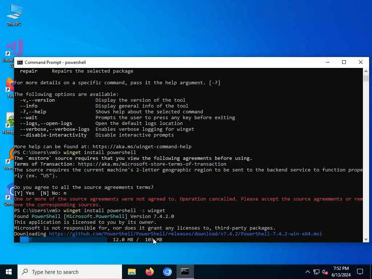Screen dimensions: 372x279
Task: Close the Command Prompt window
Action: (x=361, y=62)
